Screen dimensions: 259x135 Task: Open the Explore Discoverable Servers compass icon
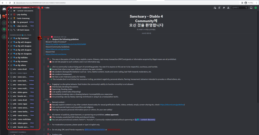(x=4, y=29)
